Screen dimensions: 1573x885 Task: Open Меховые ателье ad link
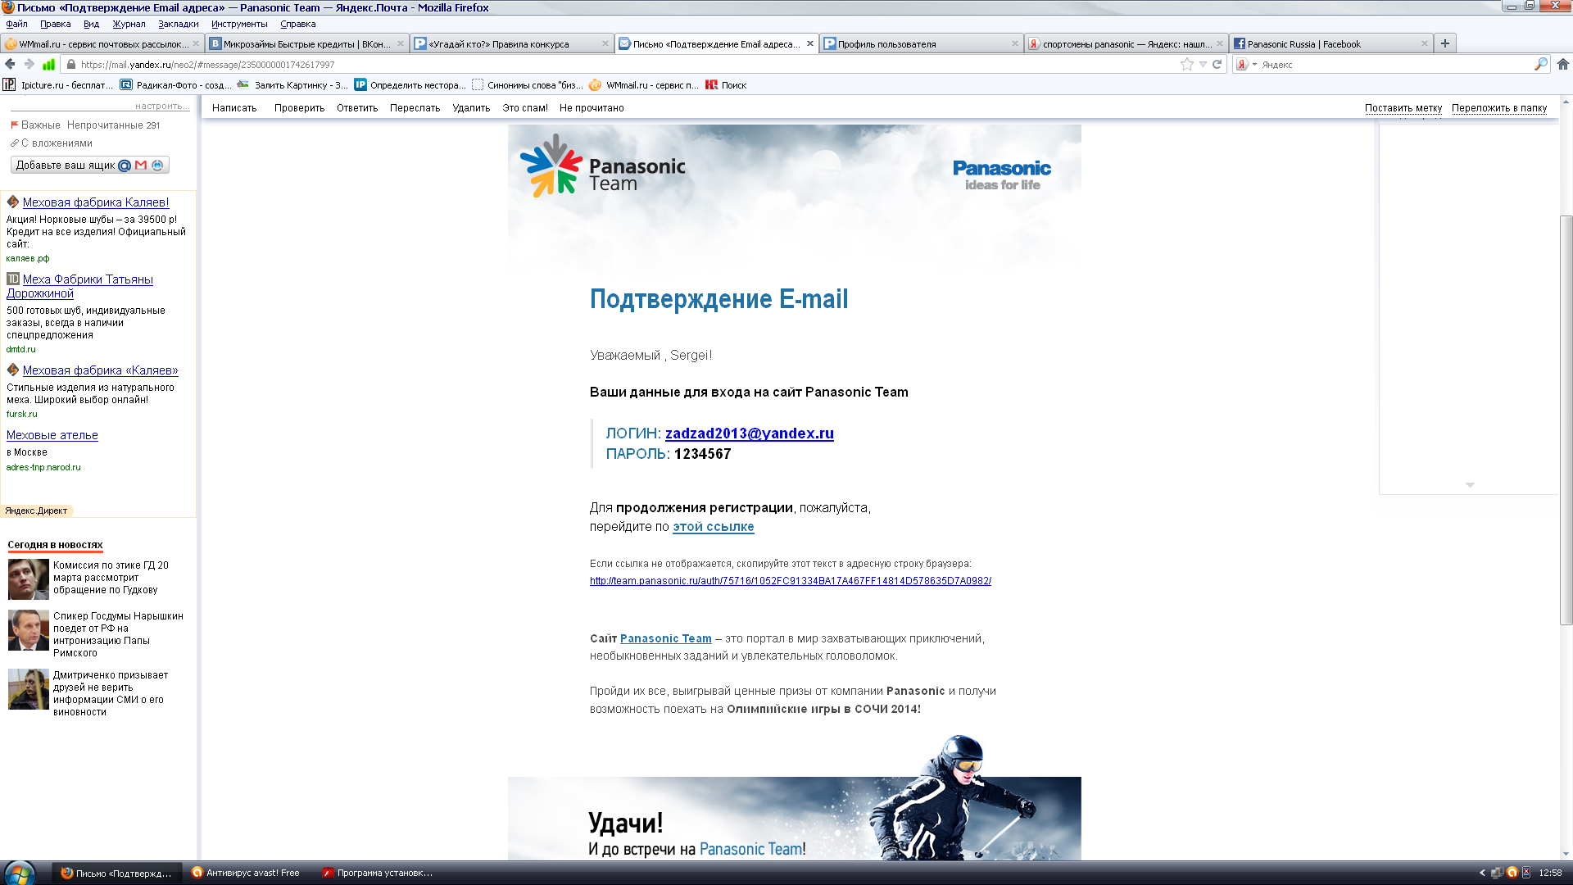pos(52,435)
